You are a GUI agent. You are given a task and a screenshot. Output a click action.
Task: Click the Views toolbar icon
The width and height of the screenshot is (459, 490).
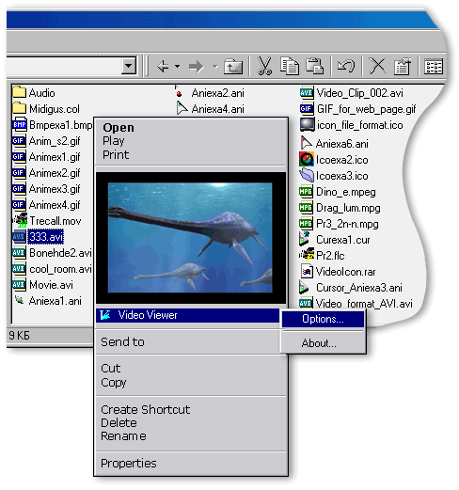[x=434, y=67]
